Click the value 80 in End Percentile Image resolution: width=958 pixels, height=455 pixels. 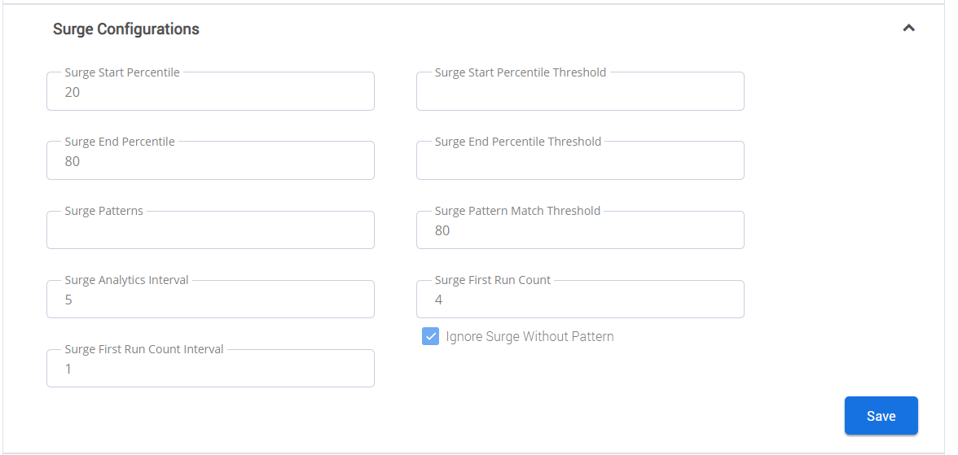click(72, 161)
